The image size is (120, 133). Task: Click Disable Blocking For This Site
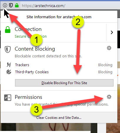coord(64,83)
